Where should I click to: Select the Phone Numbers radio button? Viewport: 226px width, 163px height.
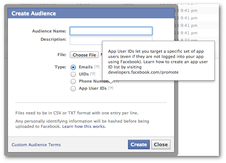pyautogui.click(x=73, y=81)
